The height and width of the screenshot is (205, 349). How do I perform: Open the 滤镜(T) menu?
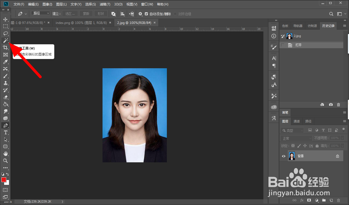click(105, 4)
